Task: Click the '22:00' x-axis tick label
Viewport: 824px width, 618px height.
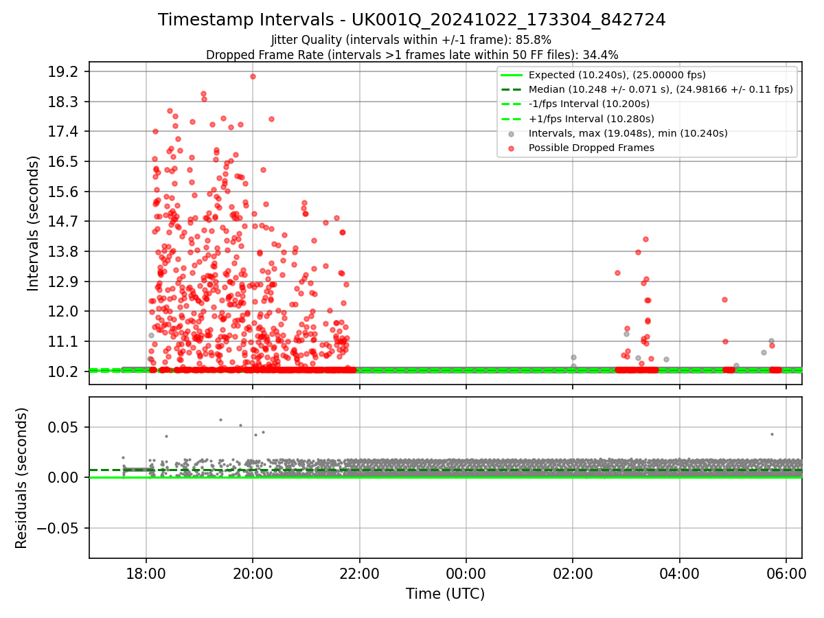Action: 359,573
